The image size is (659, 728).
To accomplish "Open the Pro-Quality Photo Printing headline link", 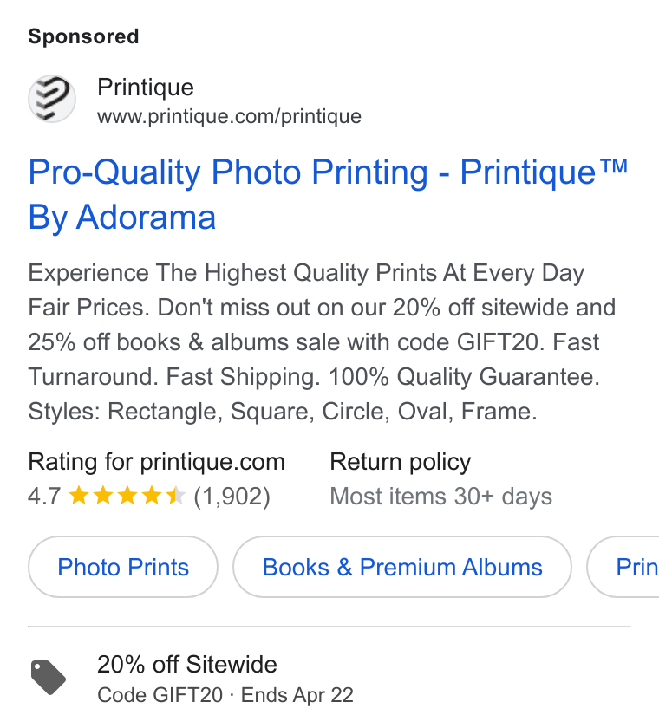I will tap(328, 194).
